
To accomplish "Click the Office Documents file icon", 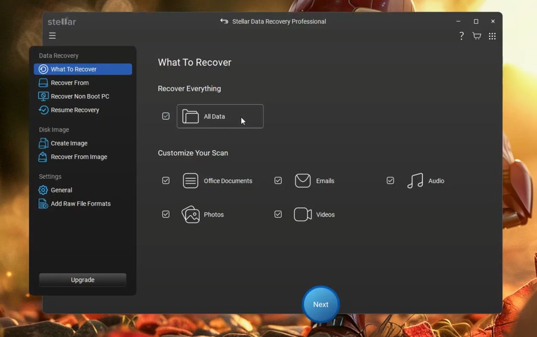I will (x=190, y=181).
